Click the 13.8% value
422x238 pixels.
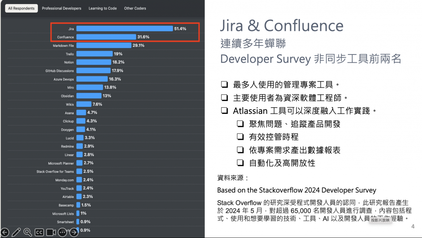110,87
